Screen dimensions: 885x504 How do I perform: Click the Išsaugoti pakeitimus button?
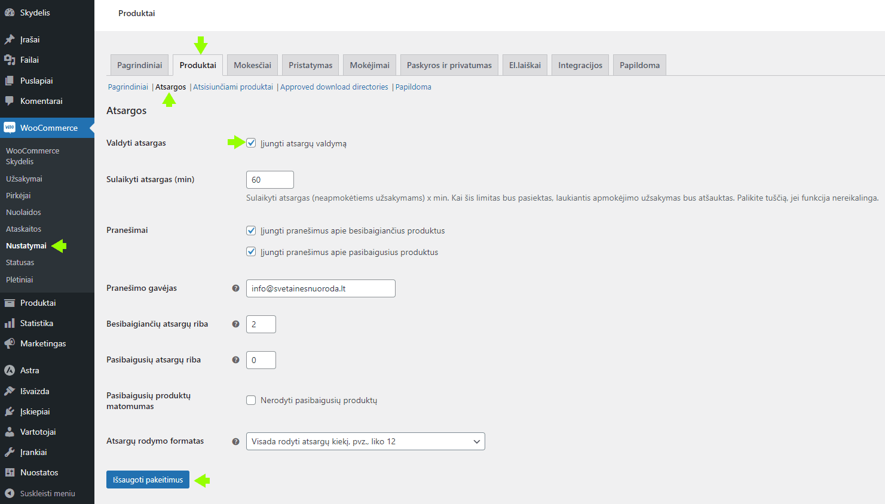click(148, 480)
